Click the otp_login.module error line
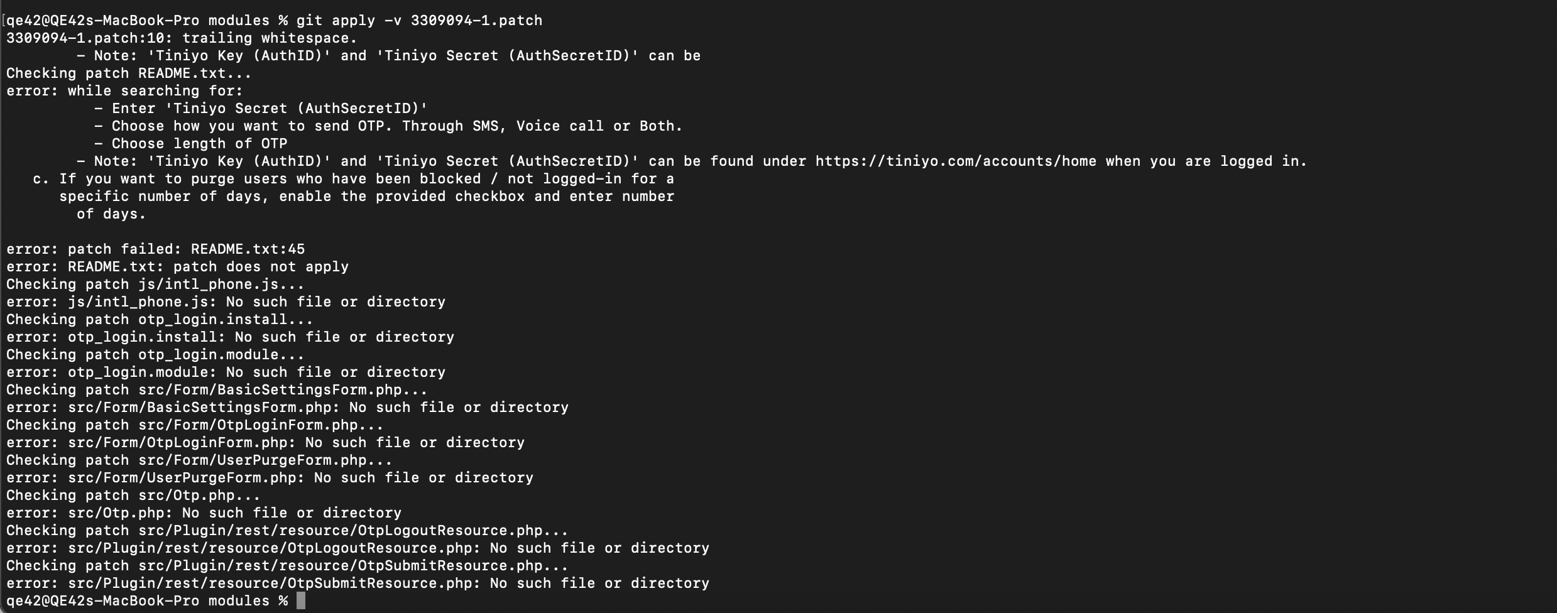The width and height of the screenshot is (1557, 613). click(x=226, y=372)
